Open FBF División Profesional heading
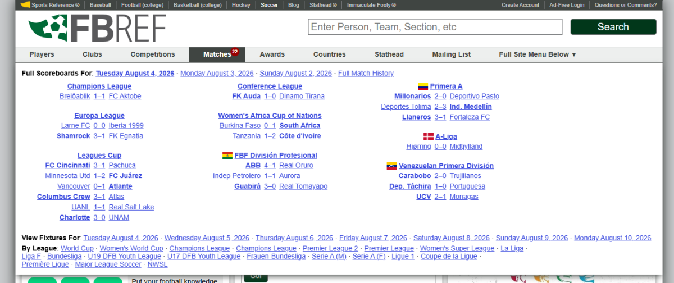The height and width of the screenshot is (283, 674). (276, 156)
